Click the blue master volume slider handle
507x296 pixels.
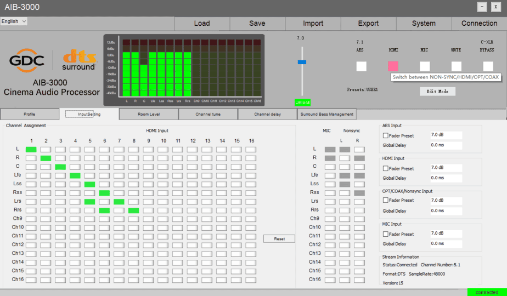tap(302, 62)
